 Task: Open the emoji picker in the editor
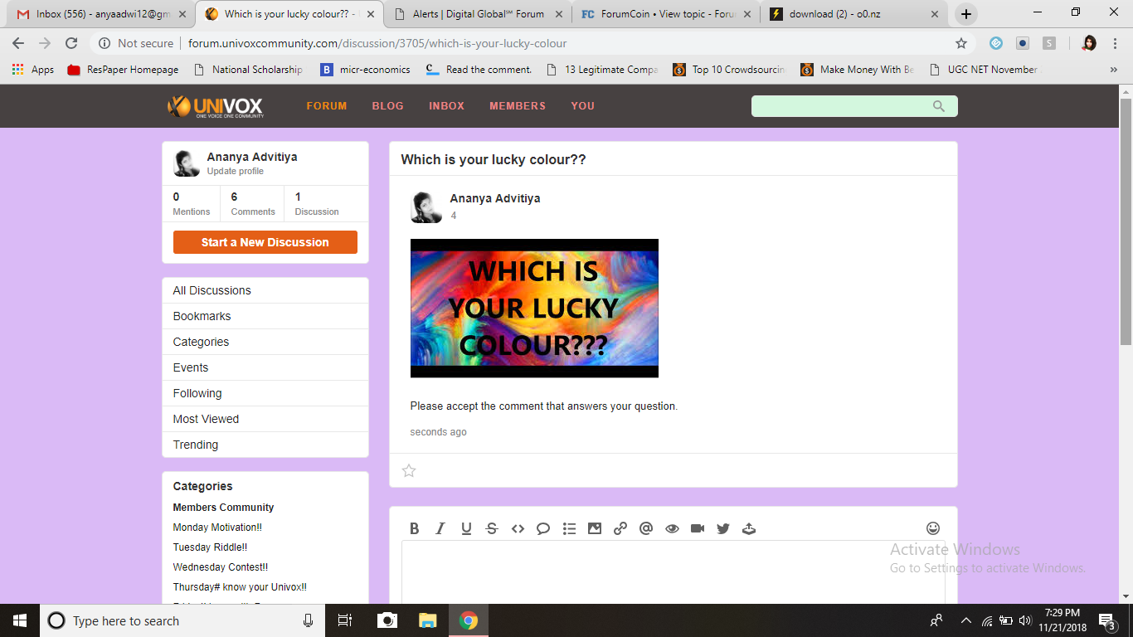point(932,528)
